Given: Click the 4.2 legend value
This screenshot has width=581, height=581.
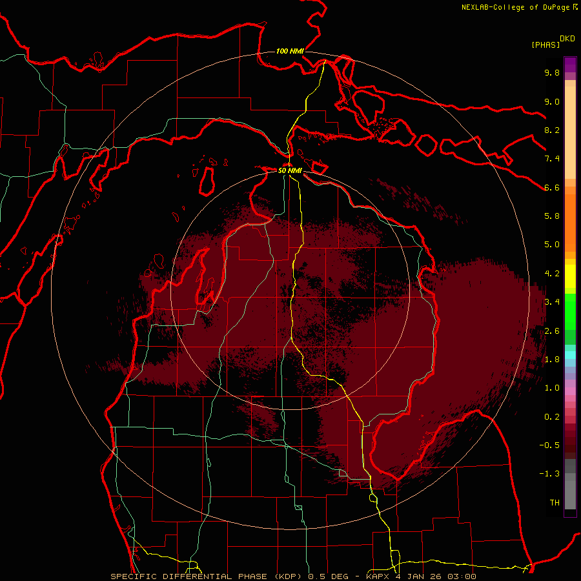Looking at the screenshot, I should point(552,274).
